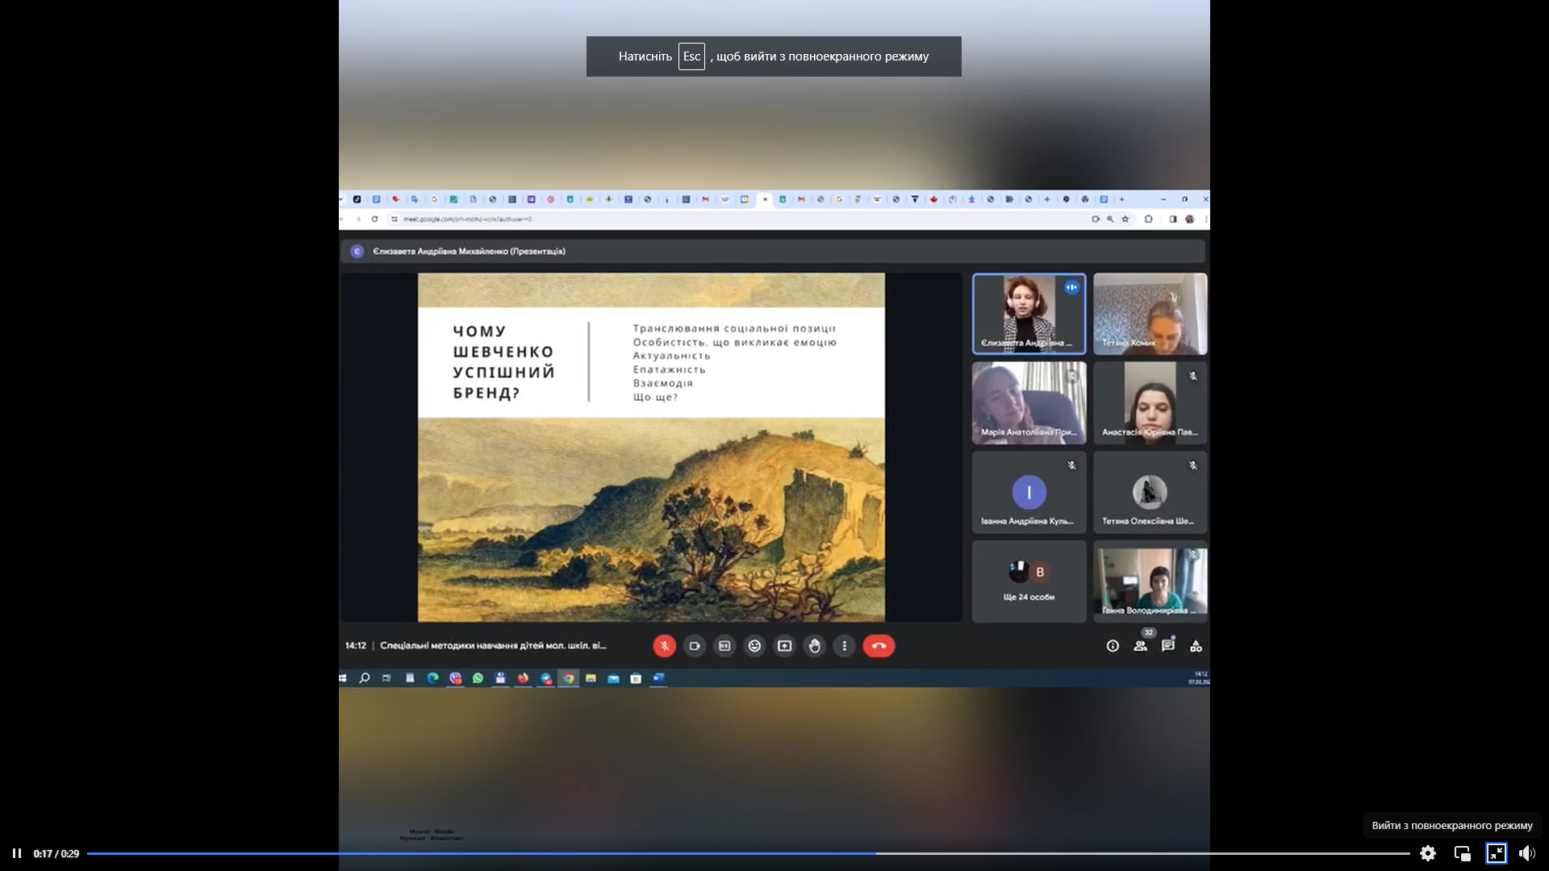1549x871 pixels.
Task: Open the 'Ще 24 особи' tile
Action: tap(1029, 581)
